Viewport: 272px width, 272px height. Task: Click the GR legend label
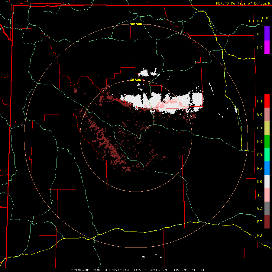(259, 115)
